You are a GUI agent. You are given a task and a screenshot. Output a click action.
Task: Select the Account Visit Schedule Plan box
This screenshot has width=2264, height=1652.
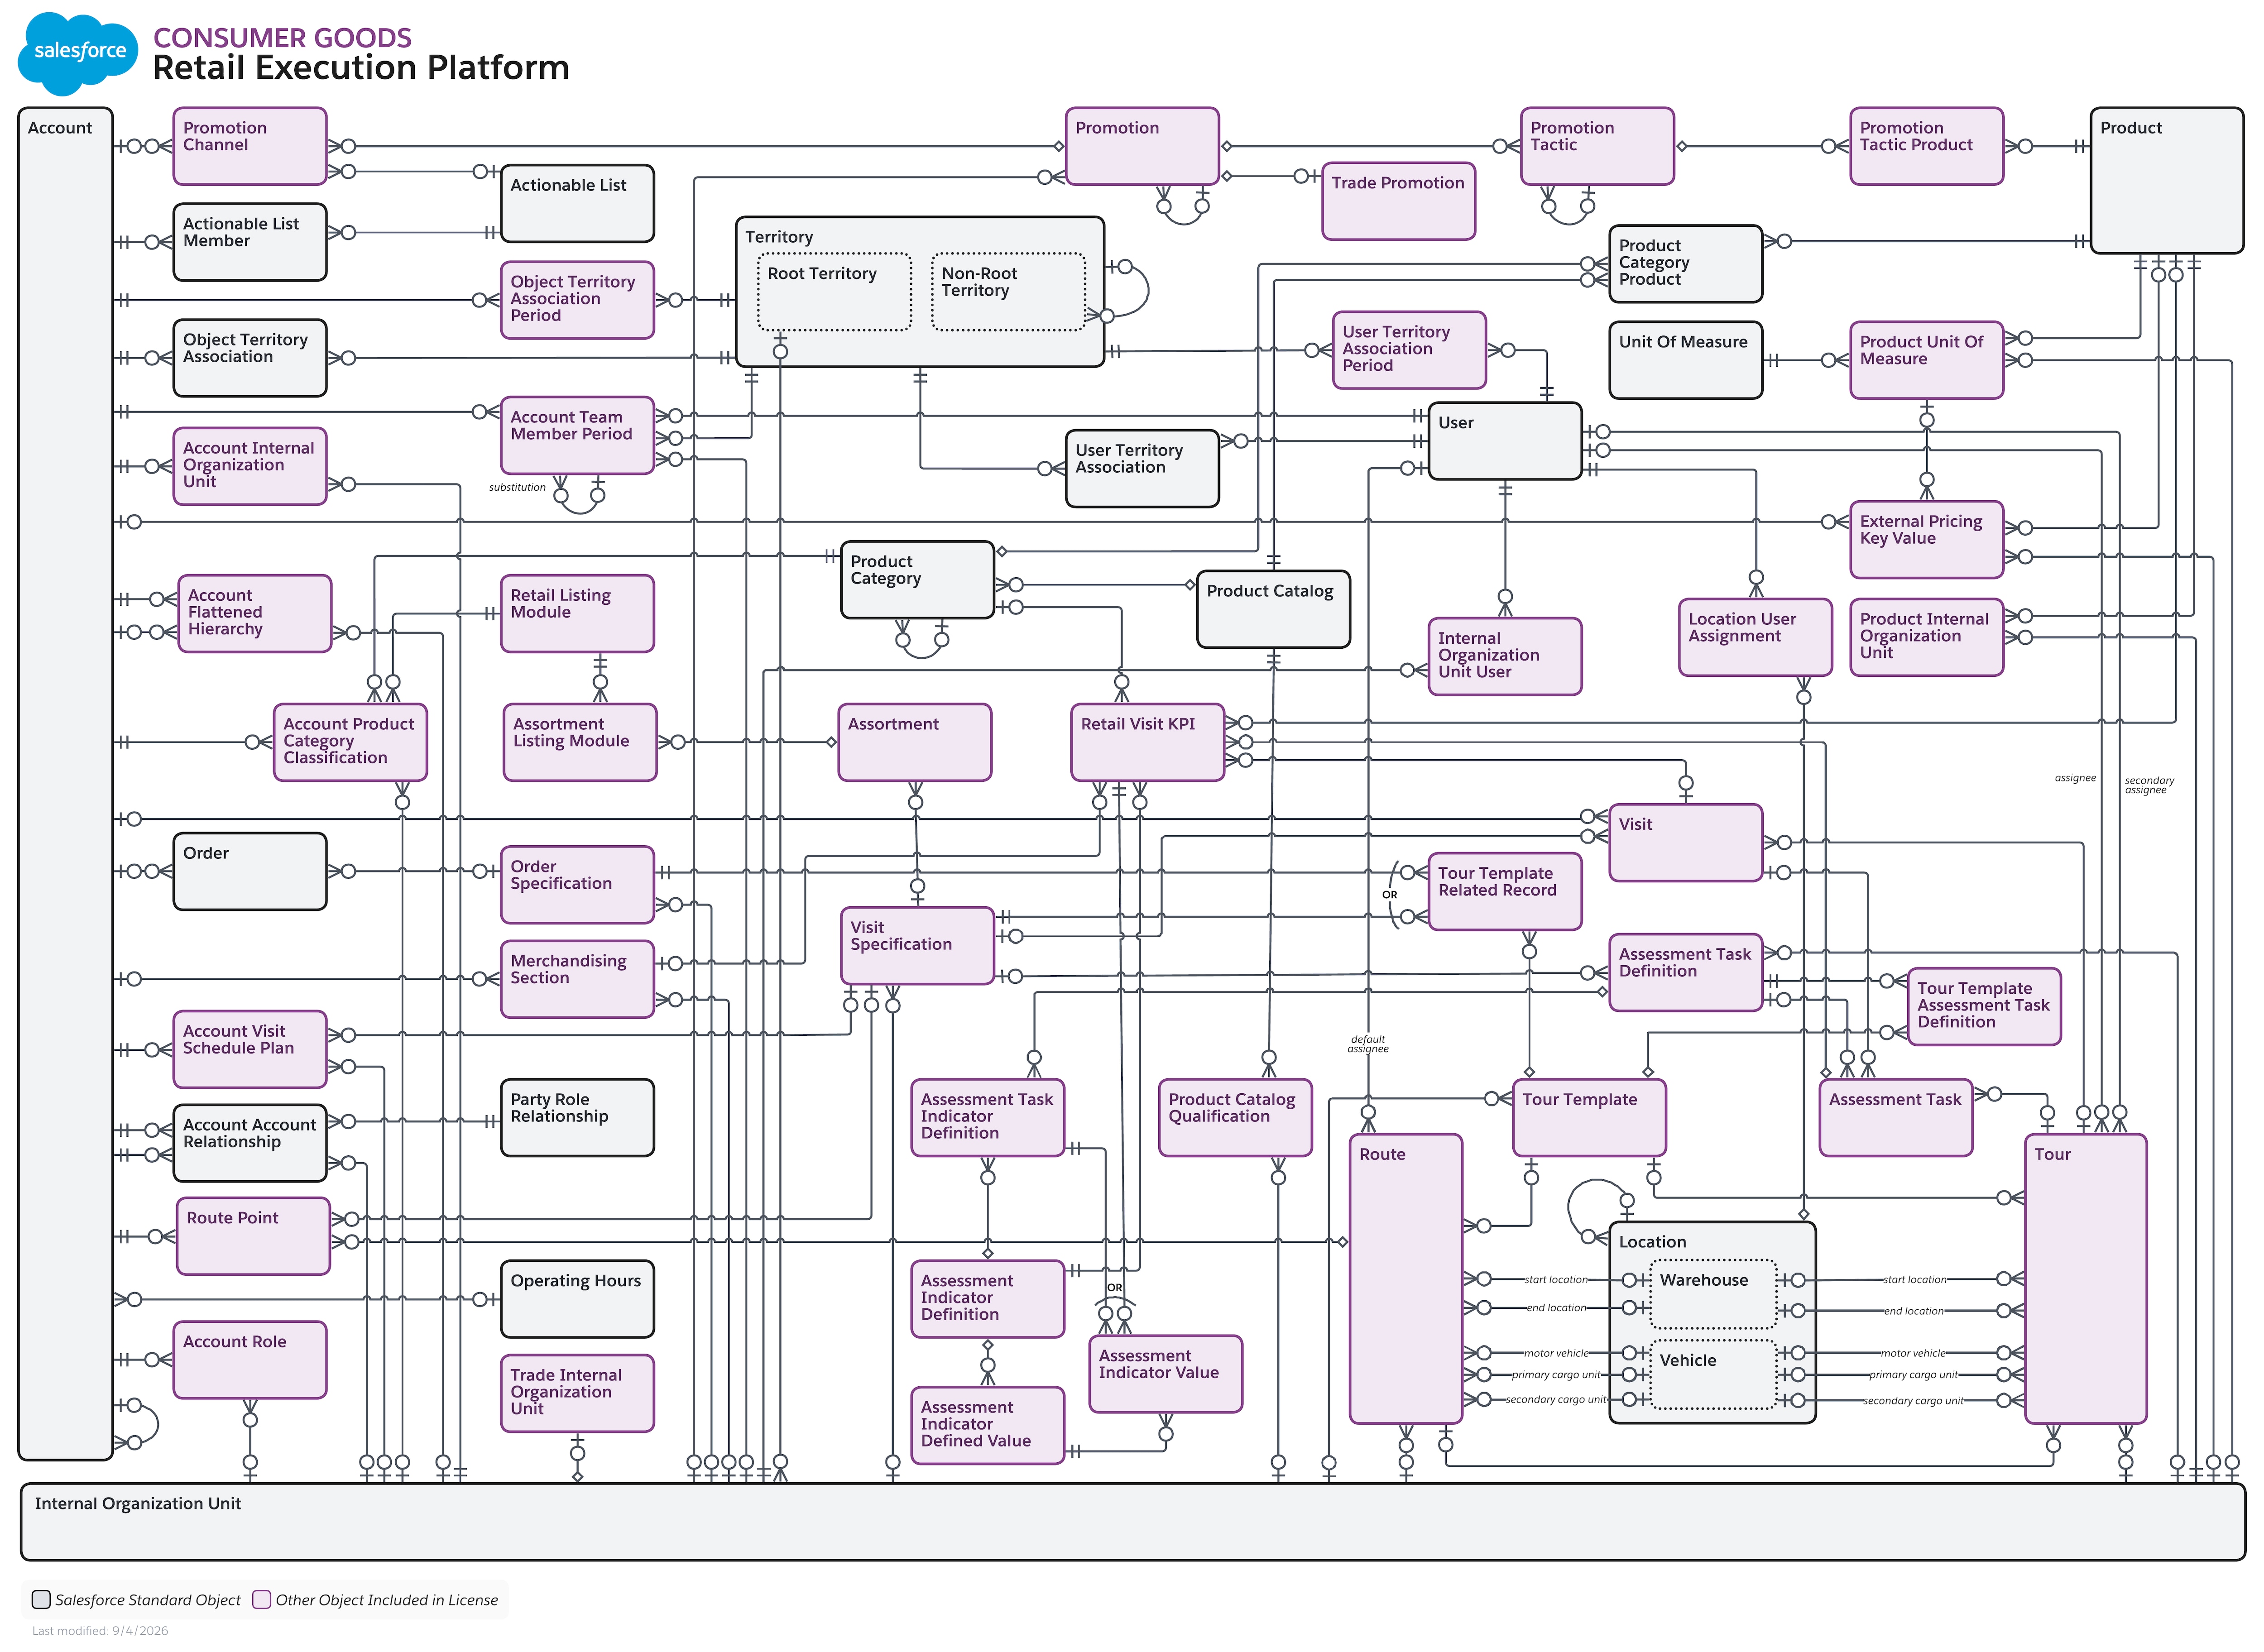click(x=250, y=1049)
